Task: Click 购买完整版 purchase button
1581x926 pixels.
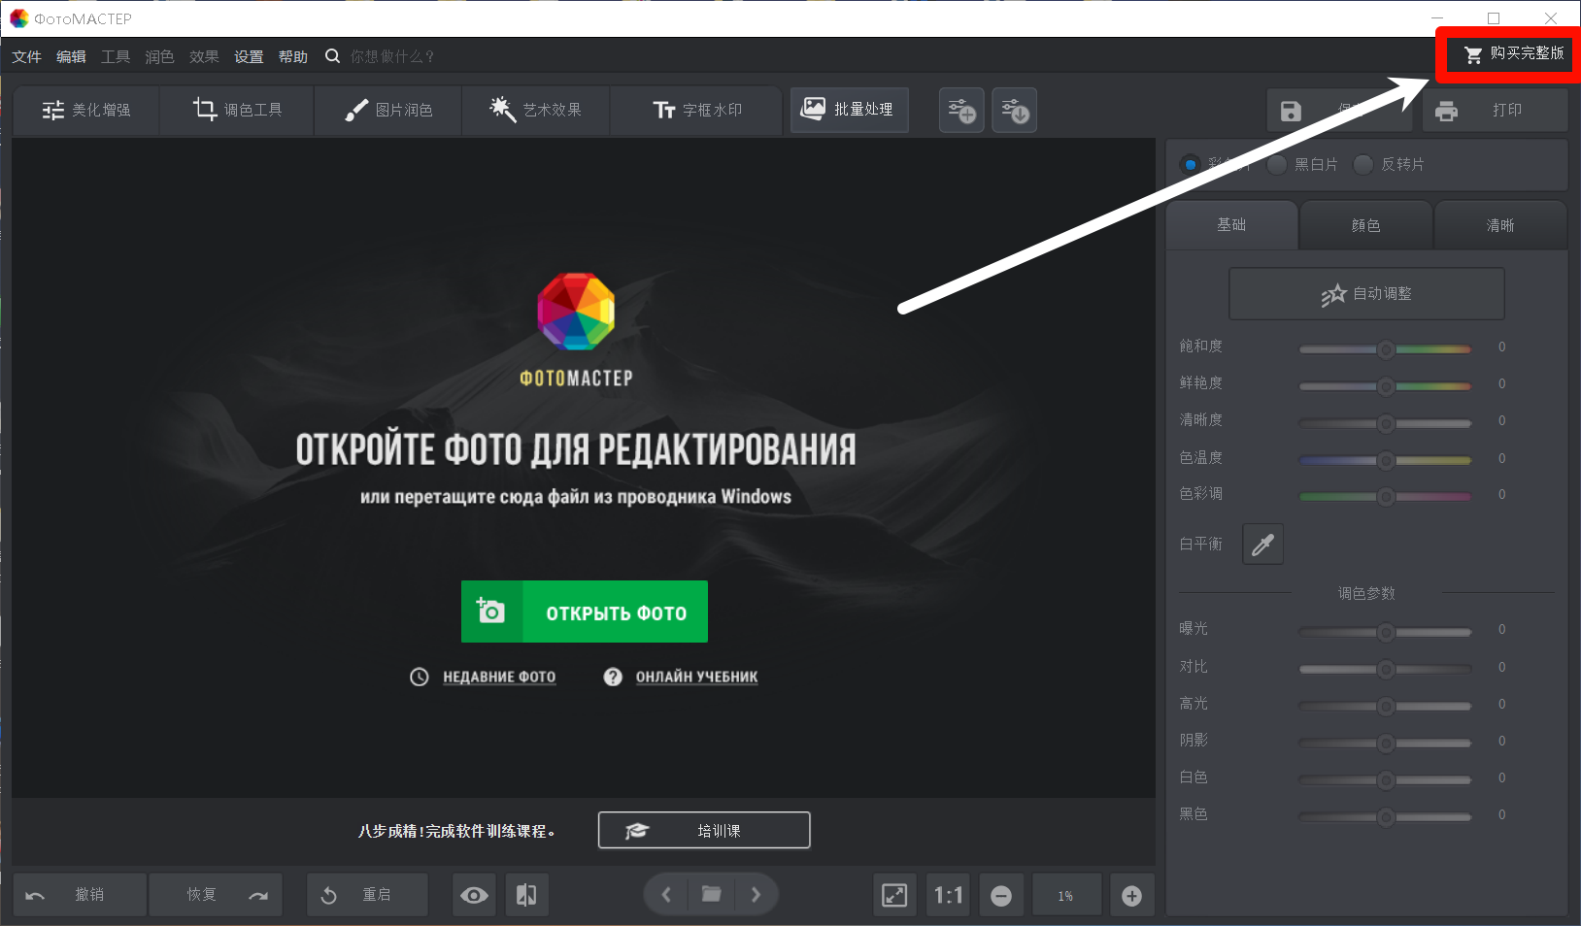Action: [1513, 54]
